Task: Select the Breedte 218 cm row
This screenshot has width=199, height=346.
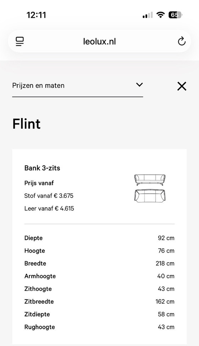Action: click(99, 264)
